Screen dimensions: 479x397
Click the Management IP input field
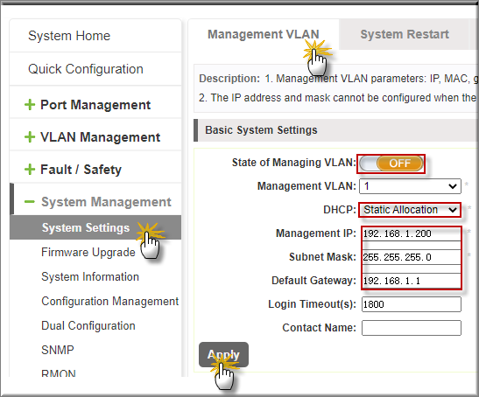[412, 233]
